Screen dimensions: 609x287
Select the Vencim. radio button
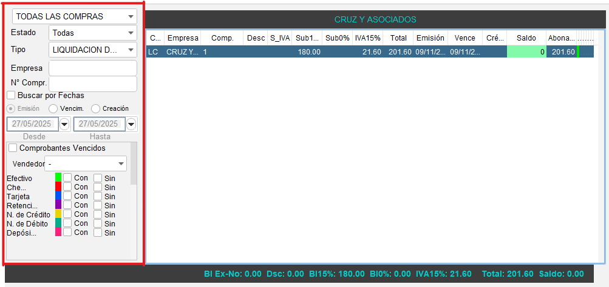coord(53,108)
